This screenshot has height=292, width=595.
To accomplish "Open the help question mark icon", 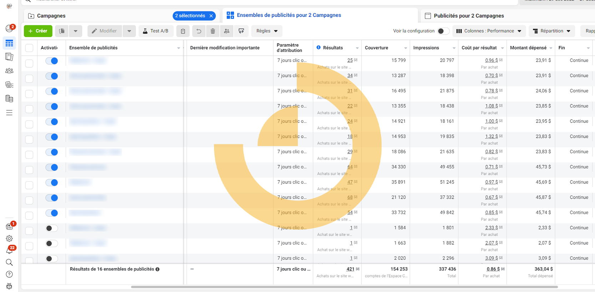I will click(x=9, y=274).
